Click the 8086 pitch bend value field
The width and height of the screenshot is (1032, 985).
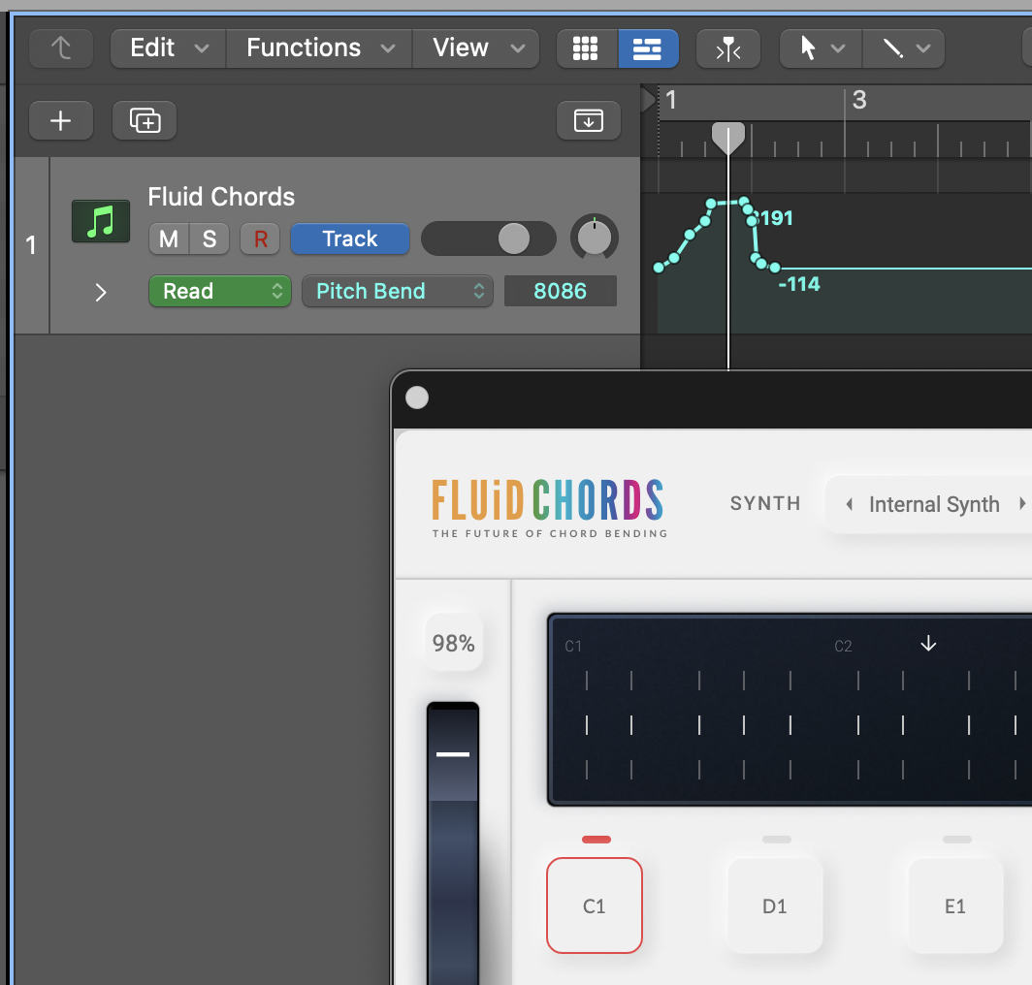pyautogui.click(x=560, y=291)
